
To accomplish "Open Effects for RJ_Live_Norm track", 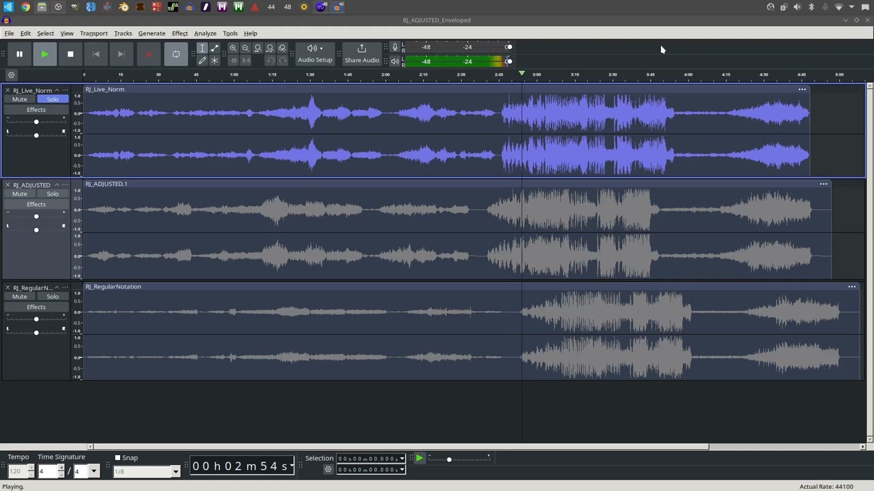I will (36, 110).
